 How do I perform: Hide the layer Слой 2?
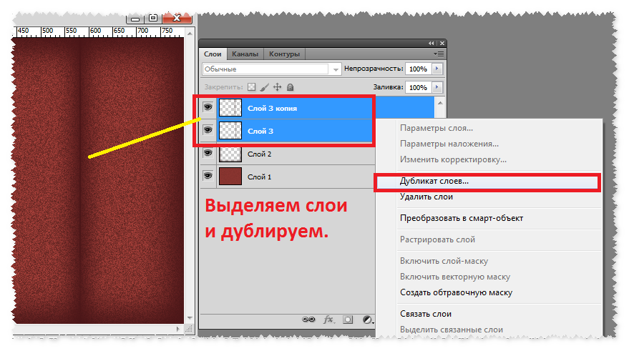pos(208,153)
